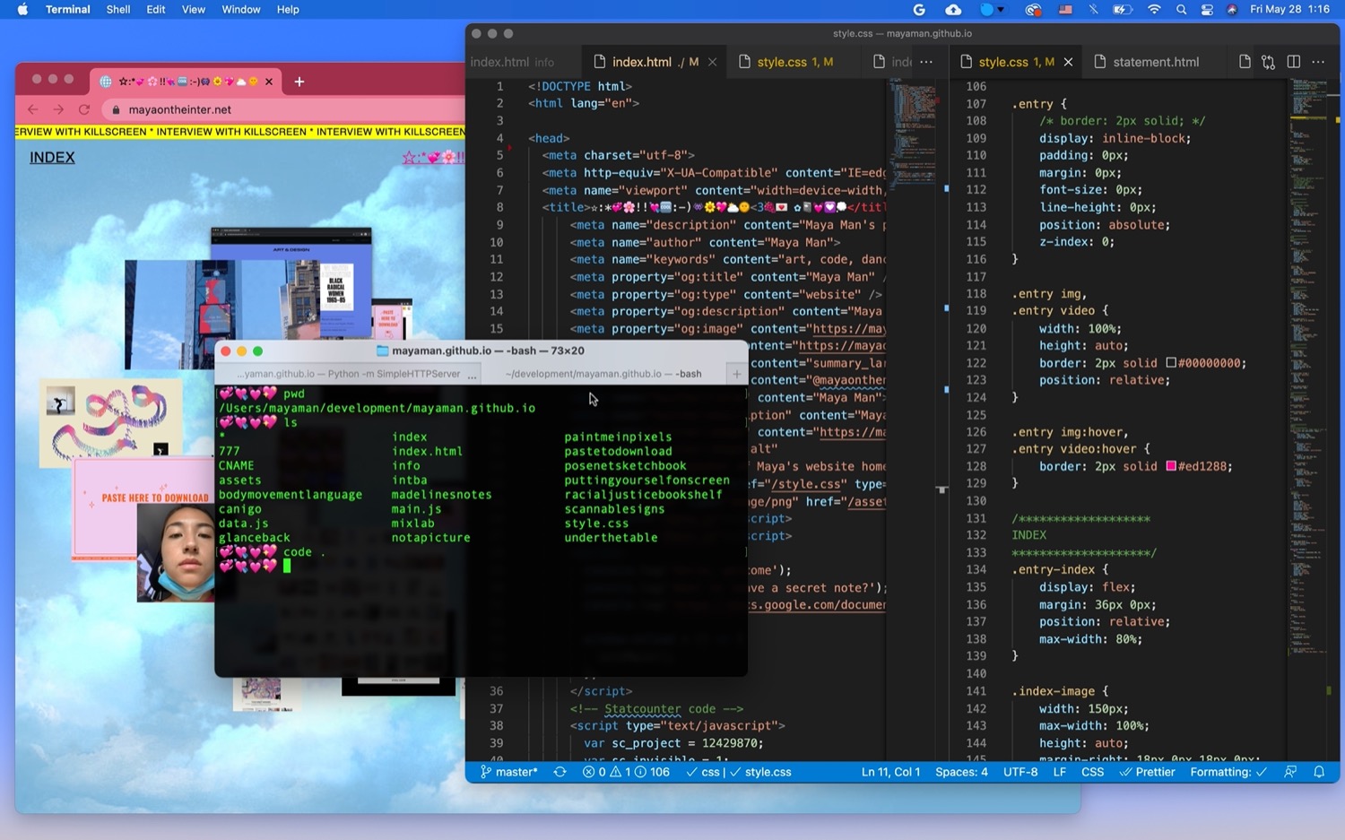The image size is (1345, 840).
Task: Open the Shell menu
Action: [x=118, y=10]
